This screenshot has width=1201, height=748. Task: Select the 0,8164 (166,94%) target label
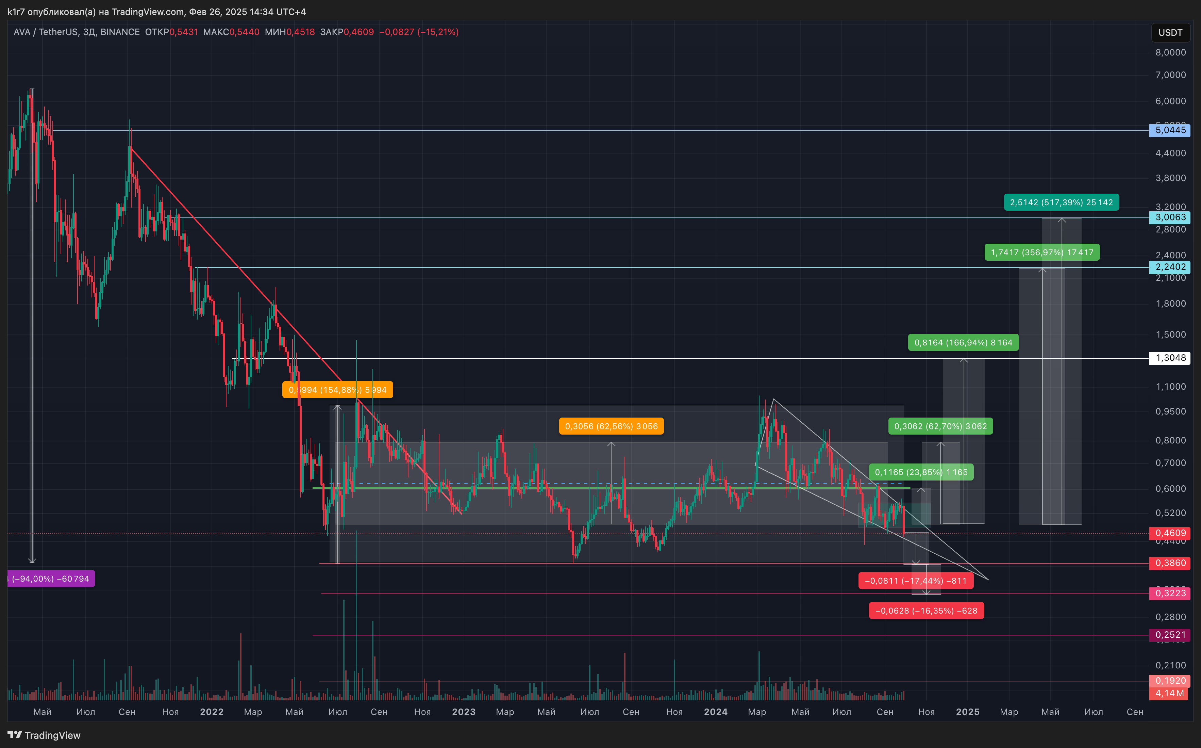tap(963, 342)
